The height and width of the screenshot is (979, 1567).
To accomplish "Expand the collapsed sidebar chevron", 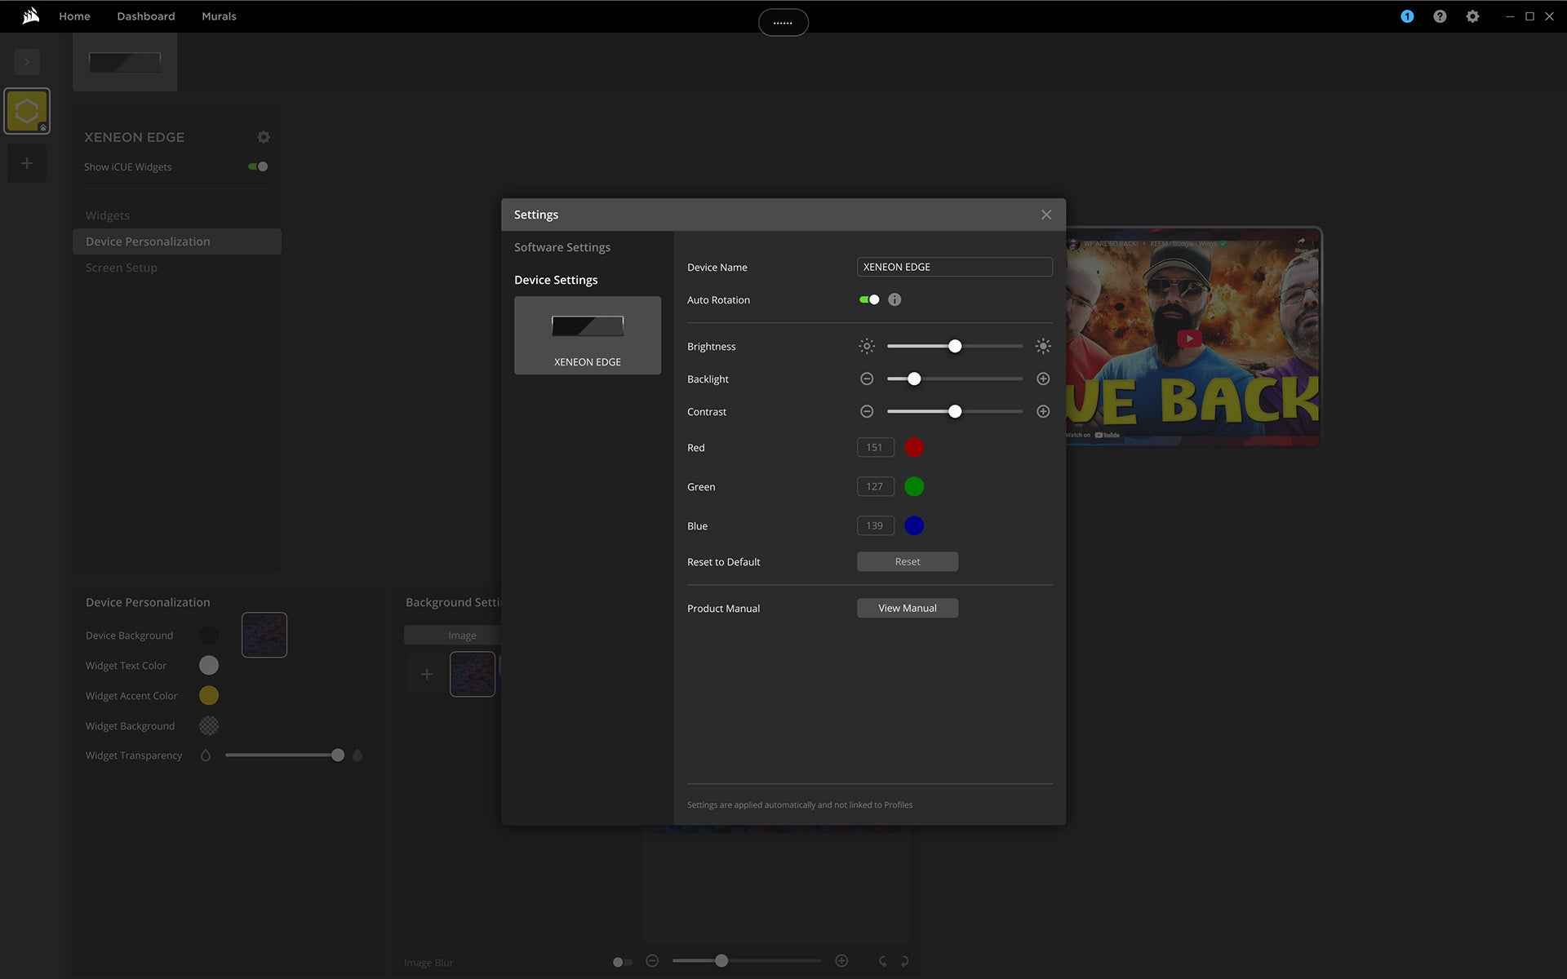I will 27,62.
